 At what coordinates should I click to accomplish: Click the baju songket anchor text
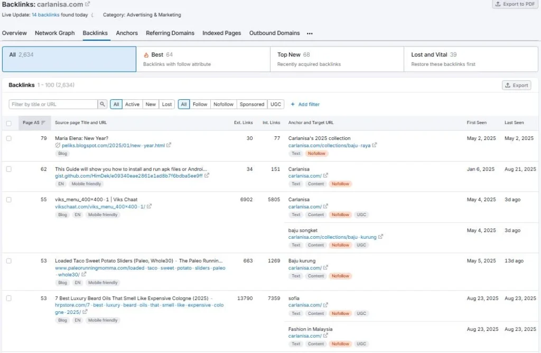pos(303,230)
